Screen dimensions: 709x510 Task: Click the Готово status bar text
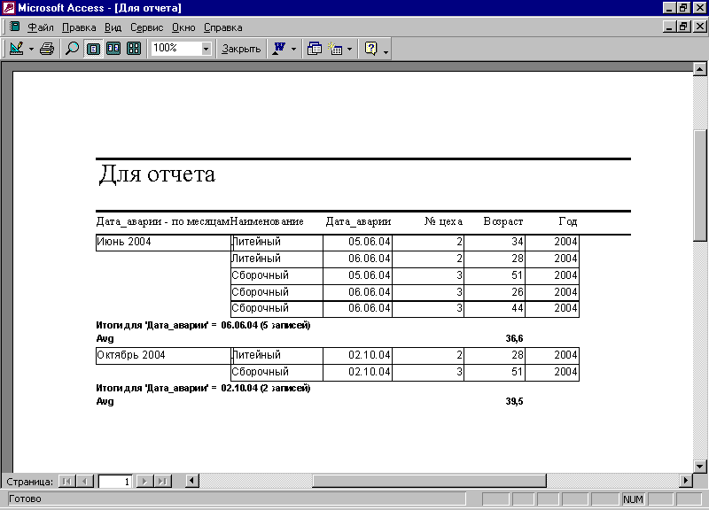[x=25, y=498]
